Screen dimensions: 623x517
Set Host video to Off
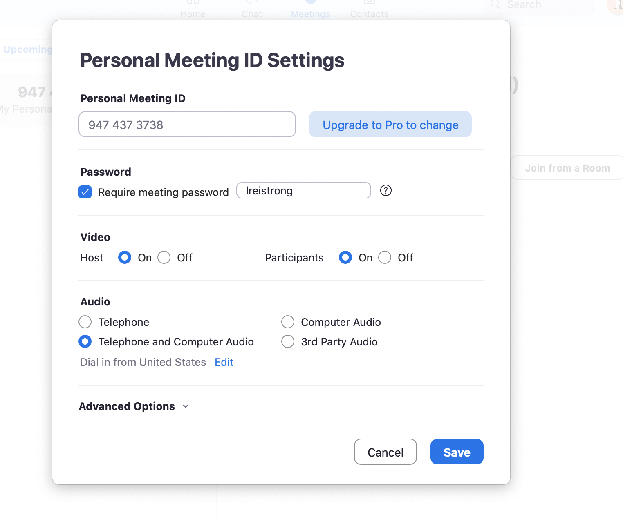coord(164,258)
